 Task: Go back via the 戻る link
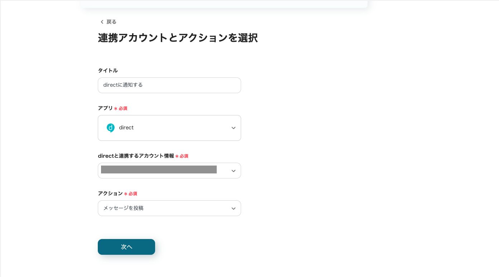(111, 22)
